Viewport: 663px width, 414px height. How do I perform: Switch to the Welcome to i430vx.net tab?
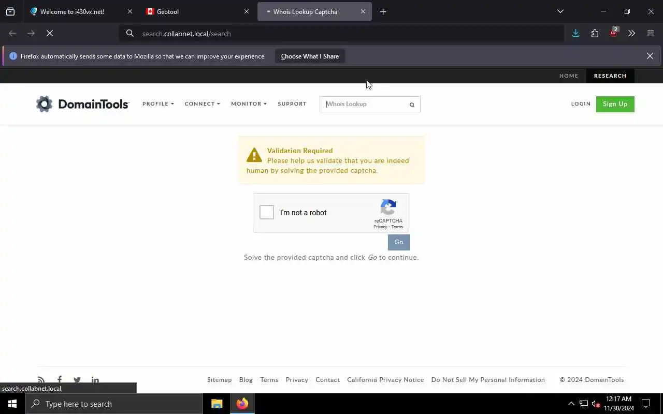(x=81, y=11)
